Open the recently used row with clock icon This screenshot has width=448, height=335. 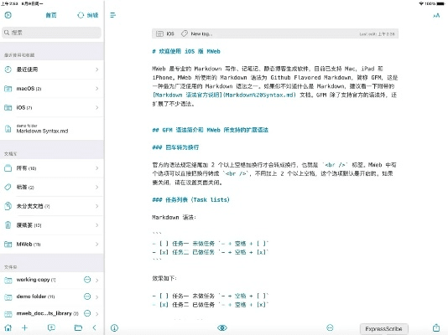pos(52,70)
